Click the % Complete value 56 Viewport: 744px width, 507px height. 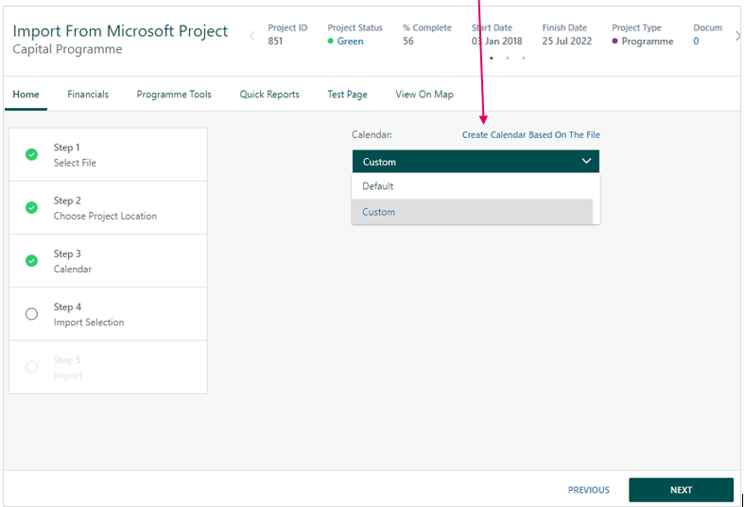point(408,42)
